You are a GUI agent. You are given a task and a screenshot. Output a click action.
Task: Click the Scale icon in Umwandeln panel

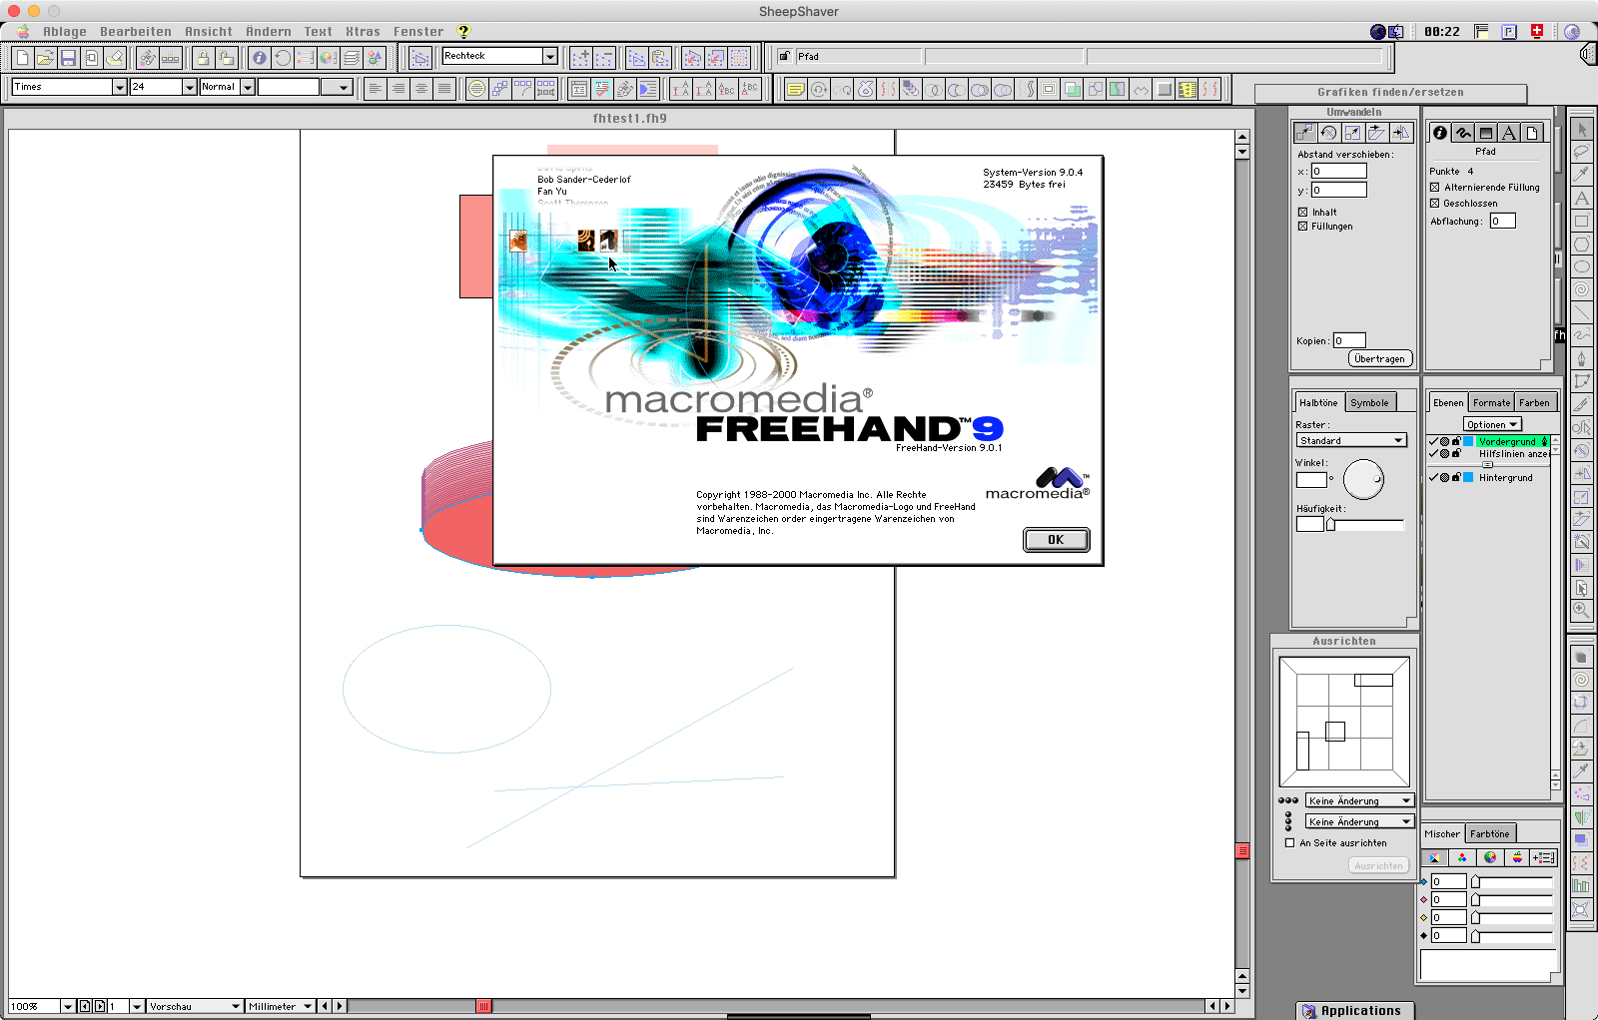(1352, 133)
